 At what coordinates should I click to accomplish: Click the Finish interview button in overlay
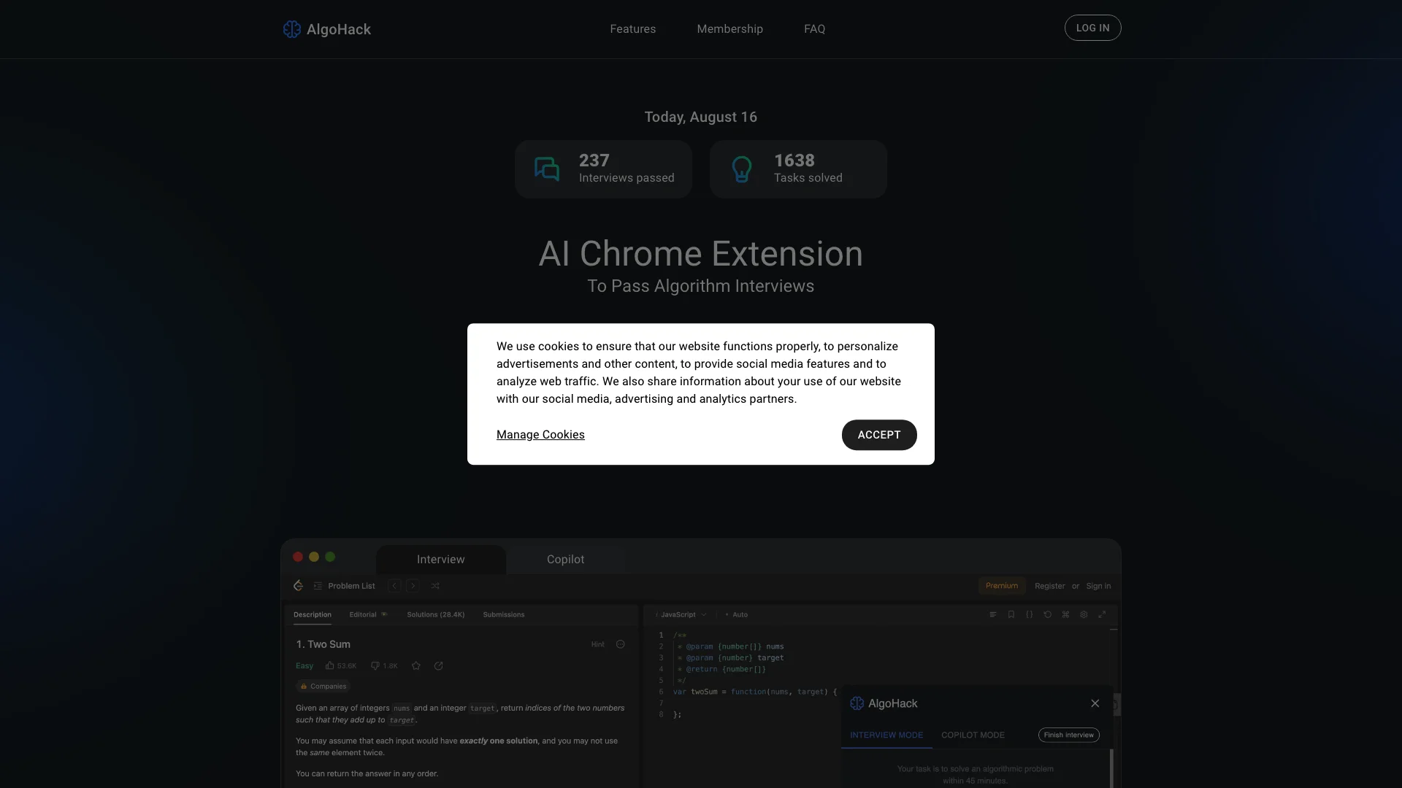pos(1068,734)
